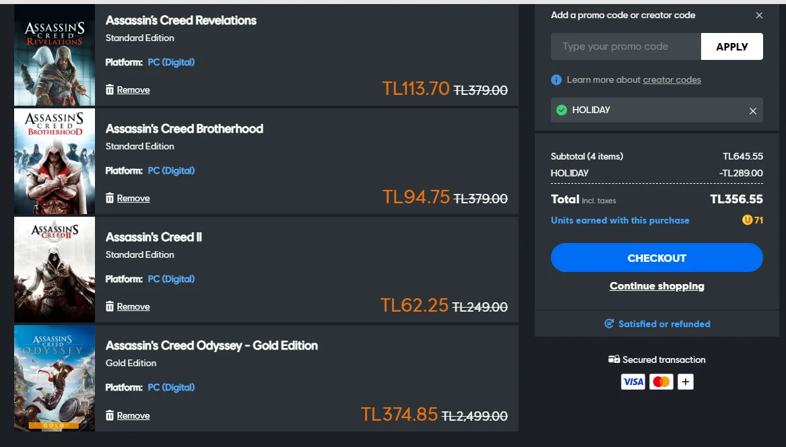Open Assassin's Creed Odyssey cover thumbnail

coord(55,378)
